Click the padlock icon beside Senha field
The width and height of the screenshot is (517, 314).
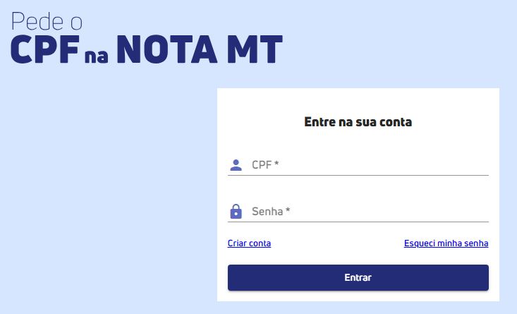click(x=236, y=212)
